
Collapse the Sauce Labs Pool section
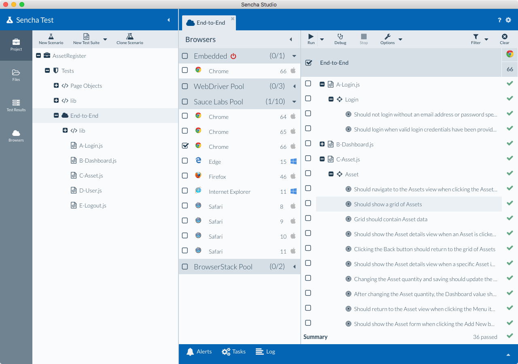point(294,102)
